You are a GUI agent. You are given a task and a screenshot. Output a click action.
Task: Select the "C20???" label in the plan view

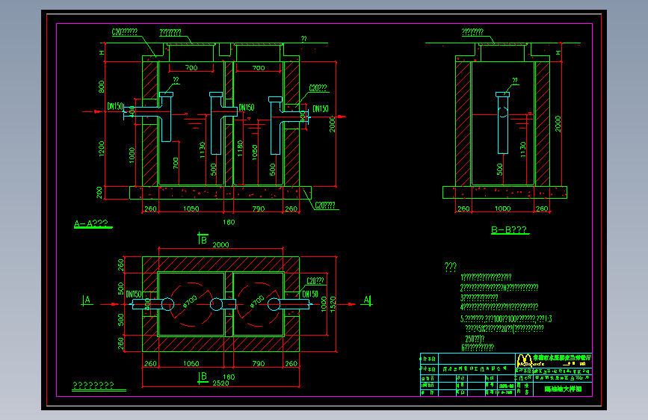click(315, 281)
